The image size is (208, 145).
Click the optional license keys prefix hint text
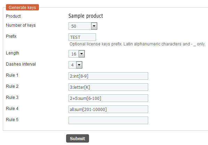tap(137, 44)
